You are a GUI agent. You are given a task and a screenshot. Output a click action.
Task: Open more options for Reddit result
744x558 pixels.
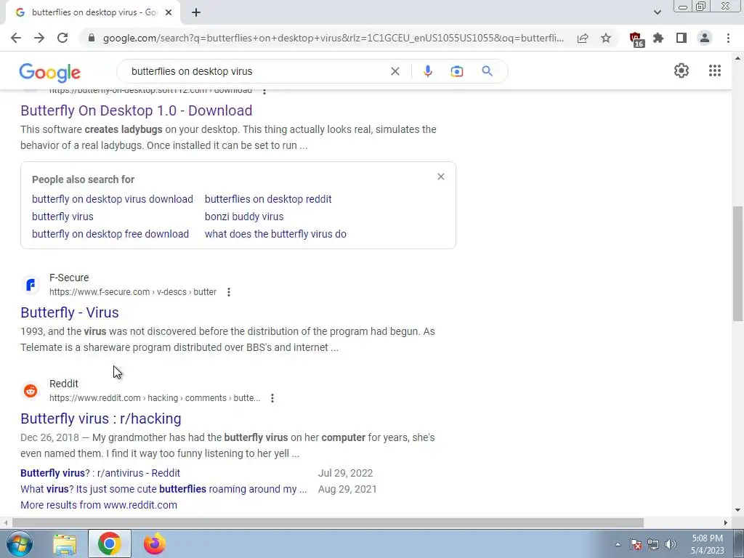[272, 398]
